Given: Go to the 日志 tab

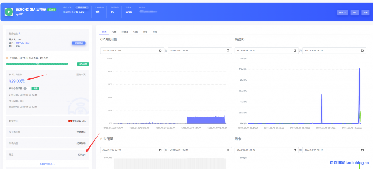Looking at the screenshot, I should coord(145,32).
